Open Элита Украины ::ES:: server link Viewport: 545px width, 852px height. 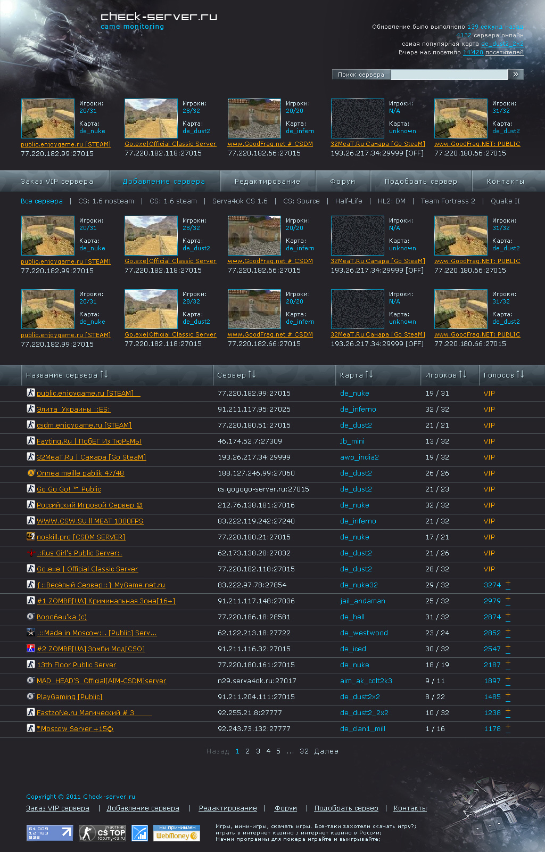73,409
